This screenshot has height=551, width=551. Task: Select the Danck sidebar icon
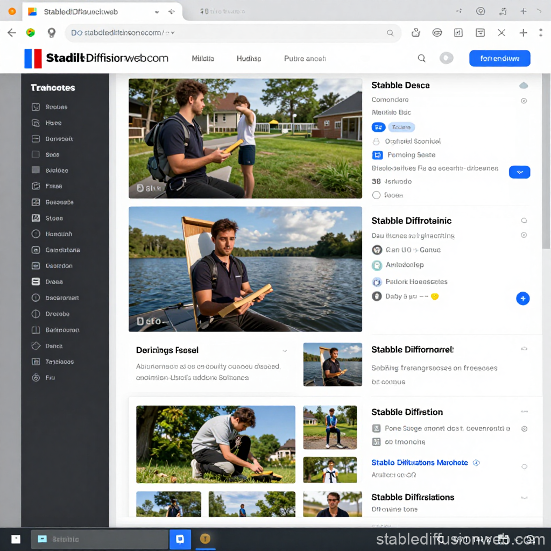[x=36, y=346]
